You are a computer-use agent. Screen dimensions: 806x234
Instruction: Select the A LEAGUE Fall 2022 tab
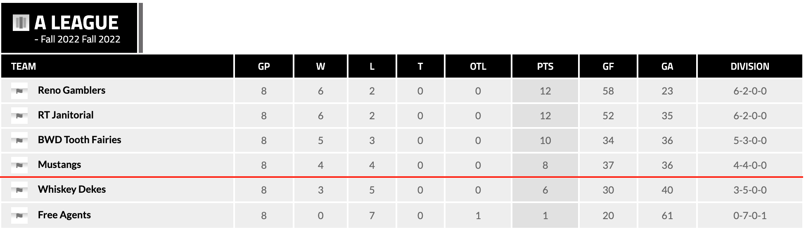pos(69,28)
